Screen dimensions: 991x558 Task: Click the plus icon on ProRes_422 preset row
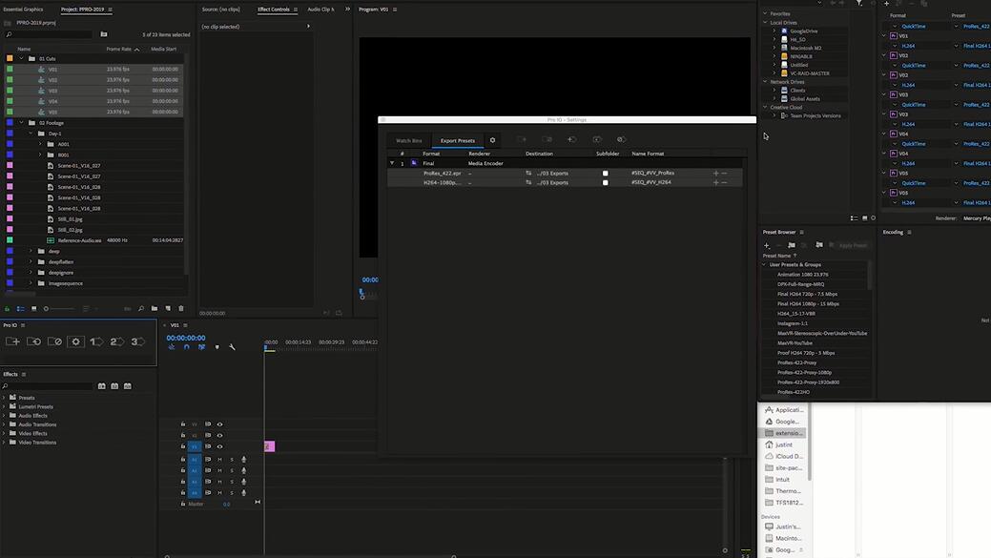(x=715, y=174)
